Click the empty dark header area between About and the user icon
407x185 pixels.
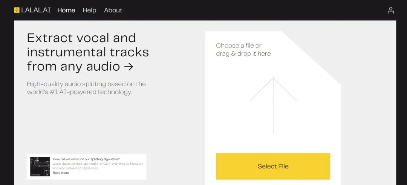[254, 10]
